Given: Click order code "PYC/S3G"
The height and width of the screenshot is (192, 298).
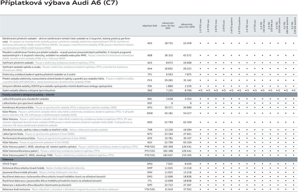Looking at the screenshot, I should click(150, 151).
